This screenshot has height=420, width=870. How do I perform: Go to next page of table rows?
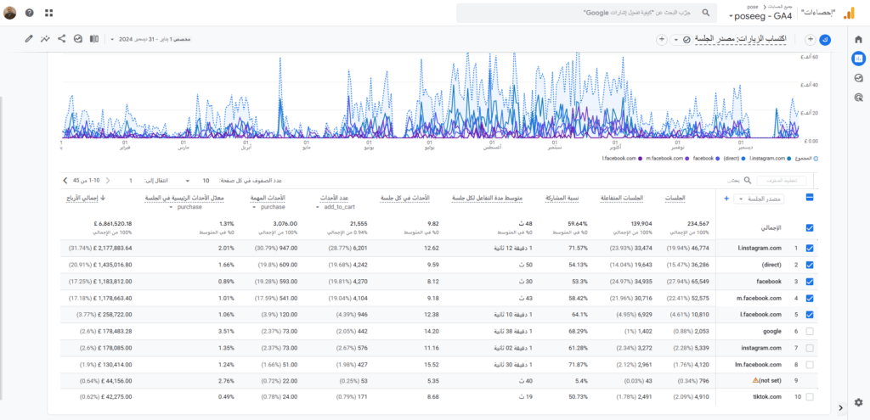pyautogui.click(x=65, y=181)
